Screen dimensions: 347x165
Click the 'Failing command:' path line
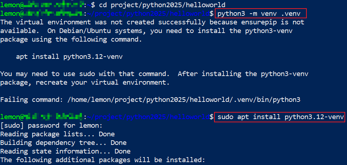150,100
